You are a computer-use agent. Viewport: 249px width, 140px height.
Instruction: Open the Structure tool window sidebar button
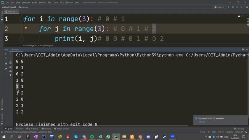(2, 104)
